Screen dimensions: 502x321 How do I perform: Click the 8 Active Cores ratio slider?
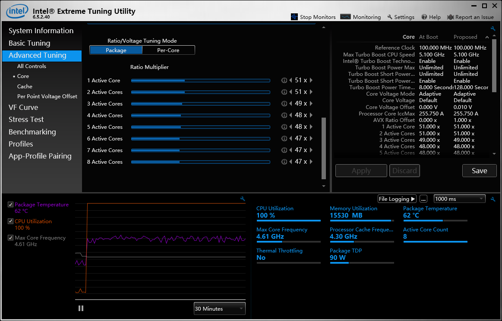pos(200,162)
